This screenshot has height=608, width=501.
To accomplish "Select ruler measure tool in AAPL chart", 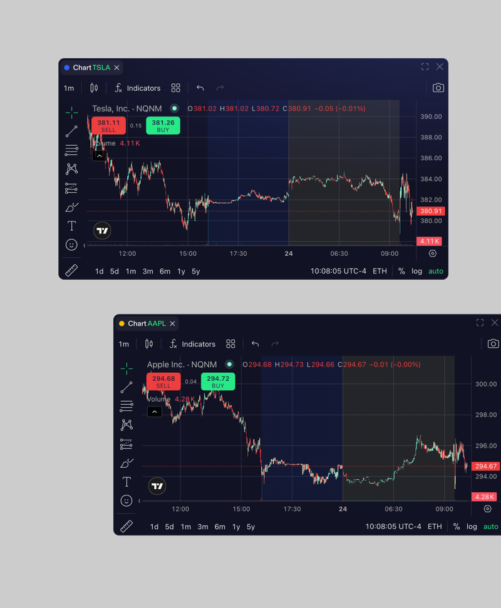I will (127, 526).
